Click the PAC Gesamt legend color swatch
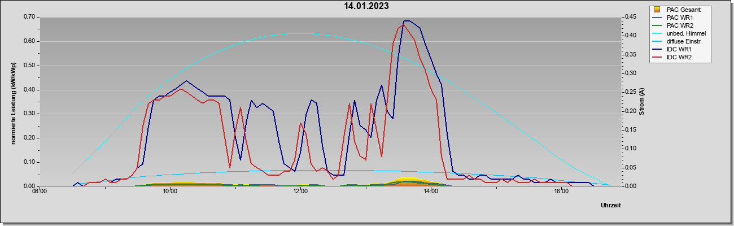The height and width of the screenshot is (226, 734). click(656, 10)
